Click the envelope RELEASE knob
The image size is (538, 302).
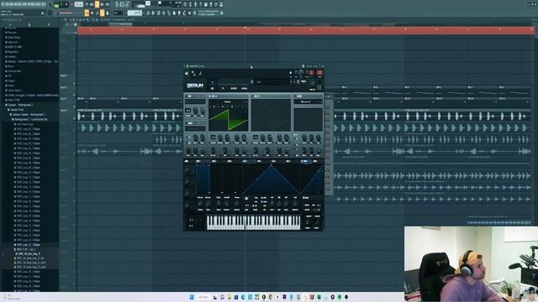click(237, 204)
